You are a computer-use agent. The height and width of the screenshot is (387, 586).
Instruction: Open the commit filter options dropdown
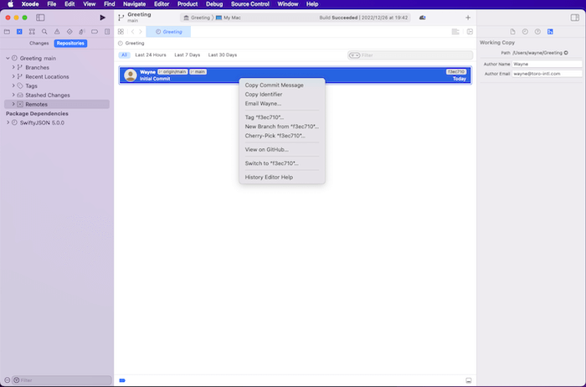(x=354, y=55)
